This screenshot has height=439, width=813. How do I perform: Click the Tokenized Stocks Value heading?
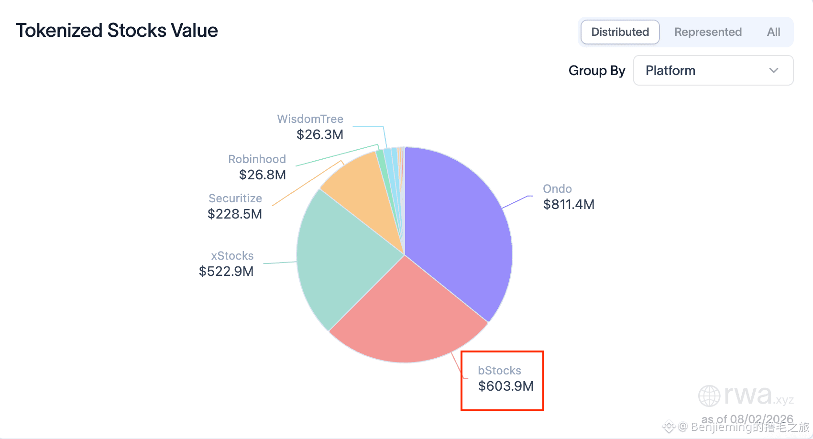pos(117,30)
